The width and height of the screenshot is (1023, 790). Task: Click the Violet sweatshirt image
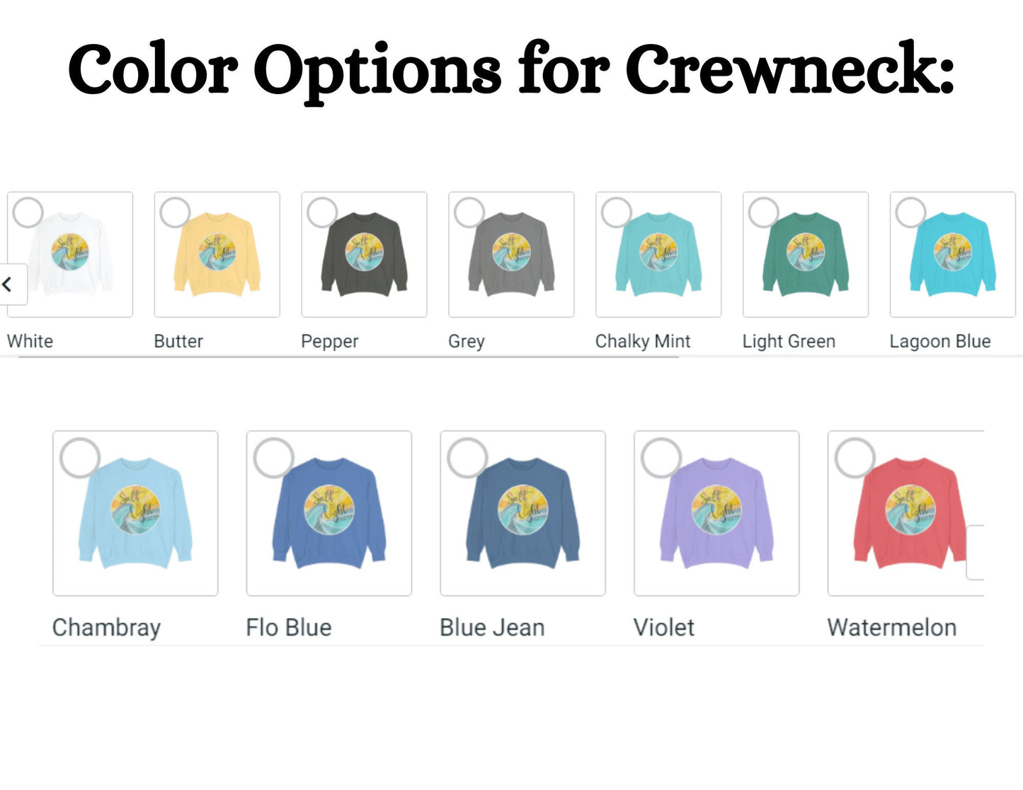[x=716, y=513]
